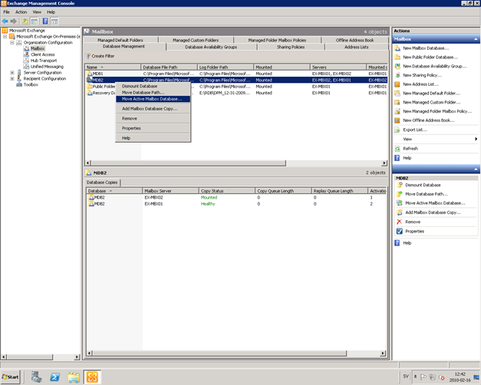
Task: Click Dismount Database icon in MDB2 actions
Action: click(x=400, y=185)
